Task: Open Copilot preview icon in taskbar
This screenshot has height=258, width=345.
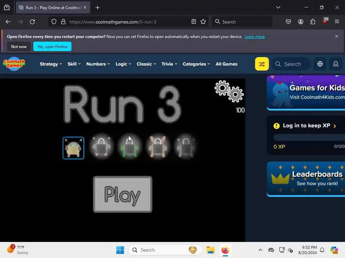Action: (334, 250)
